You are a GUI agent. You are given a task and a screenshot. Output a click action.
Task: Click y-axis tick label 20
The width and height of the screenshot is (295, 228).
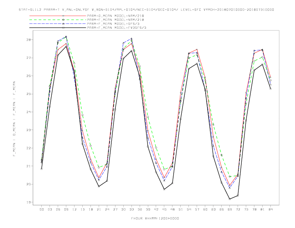click(29, 184)
